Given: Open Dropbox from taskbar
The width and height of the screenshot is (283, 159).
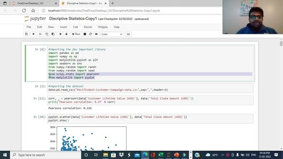Looking at the screenshot, I should pyautogui.click(x=121, y=155).
